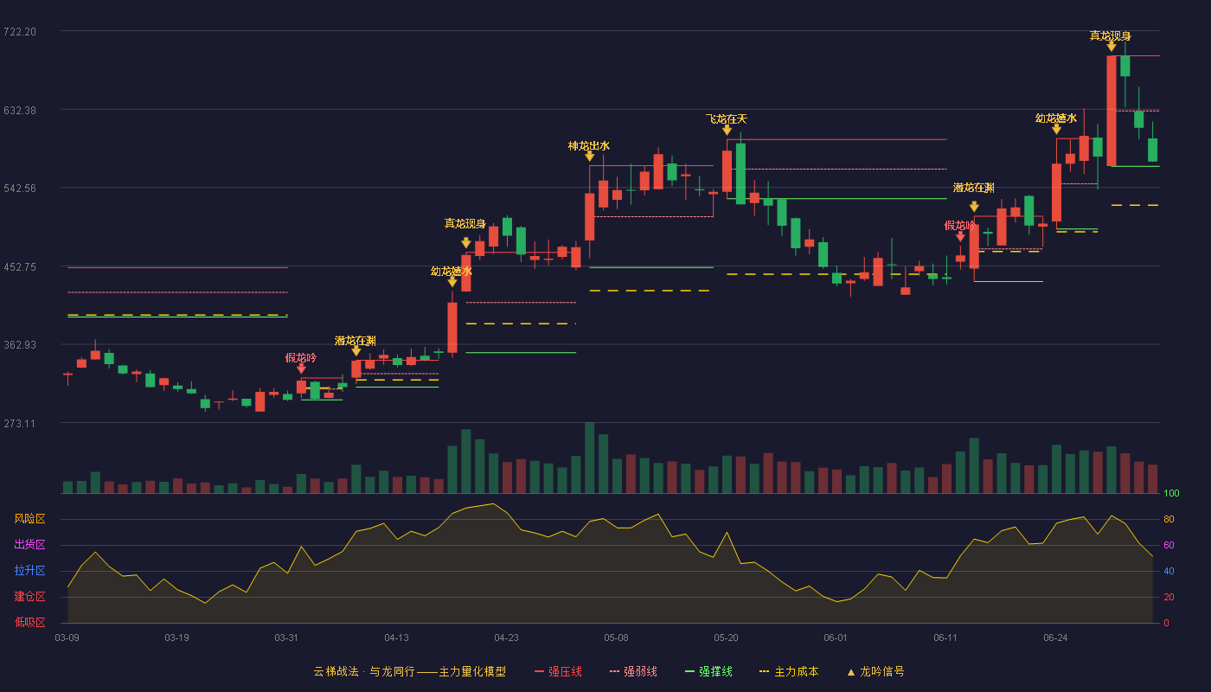The image size is (1211, 692).
Task: Click the triangle icon beside 龙吟信号 in legend
Action: click(850, 672)
